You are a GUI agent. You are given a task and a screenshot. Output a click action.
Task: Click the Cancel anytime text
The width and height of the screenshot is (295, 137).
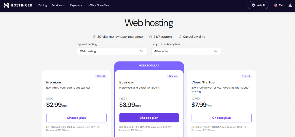point(194,37)
